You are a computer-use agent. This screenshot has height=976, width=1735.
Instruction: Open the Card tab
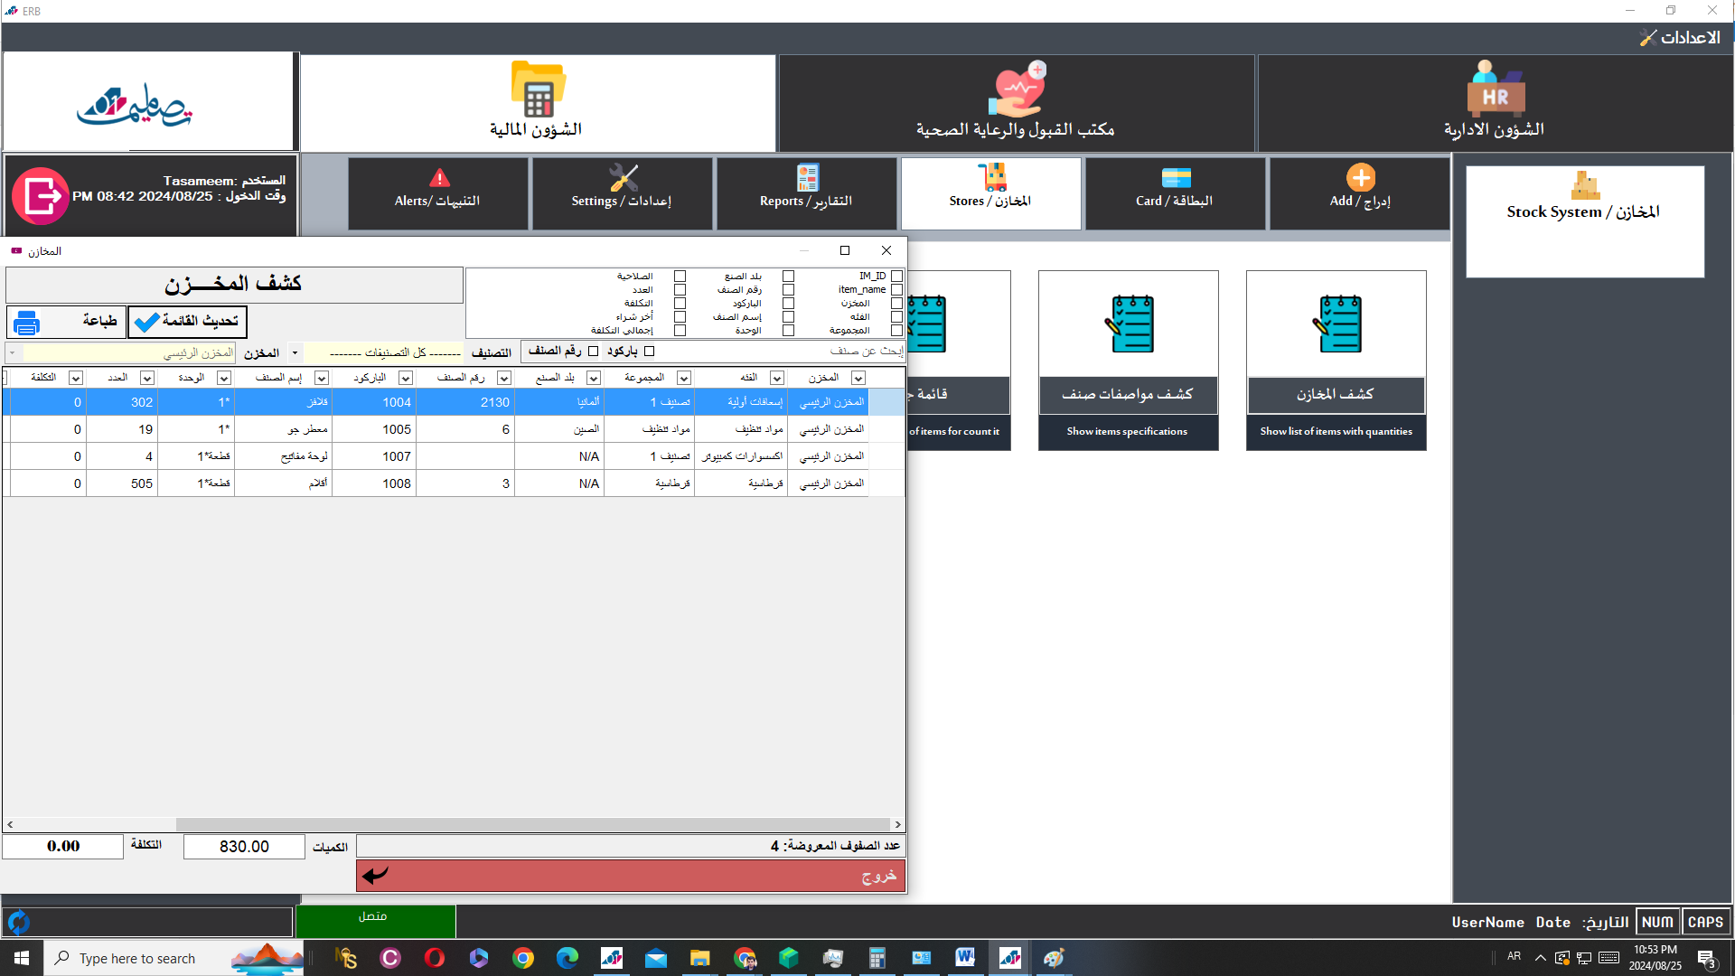point(1176,193)
